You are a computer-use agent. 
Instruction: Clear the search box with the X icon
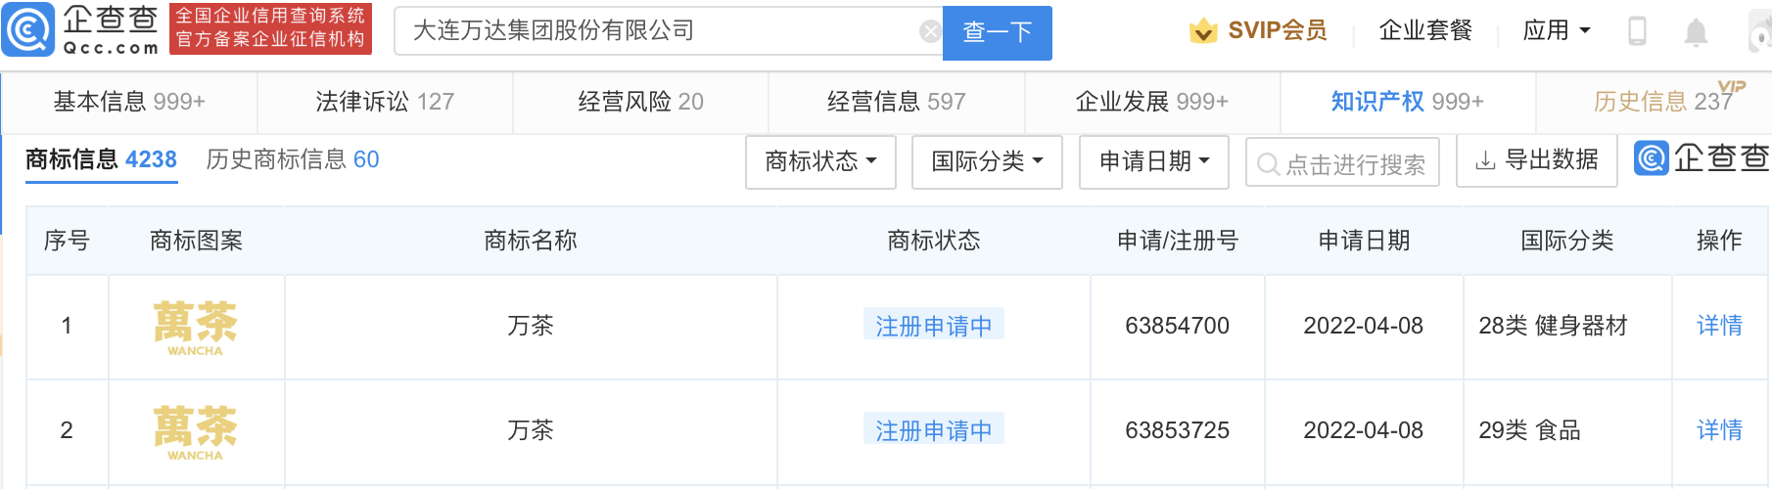coord(931,32)
